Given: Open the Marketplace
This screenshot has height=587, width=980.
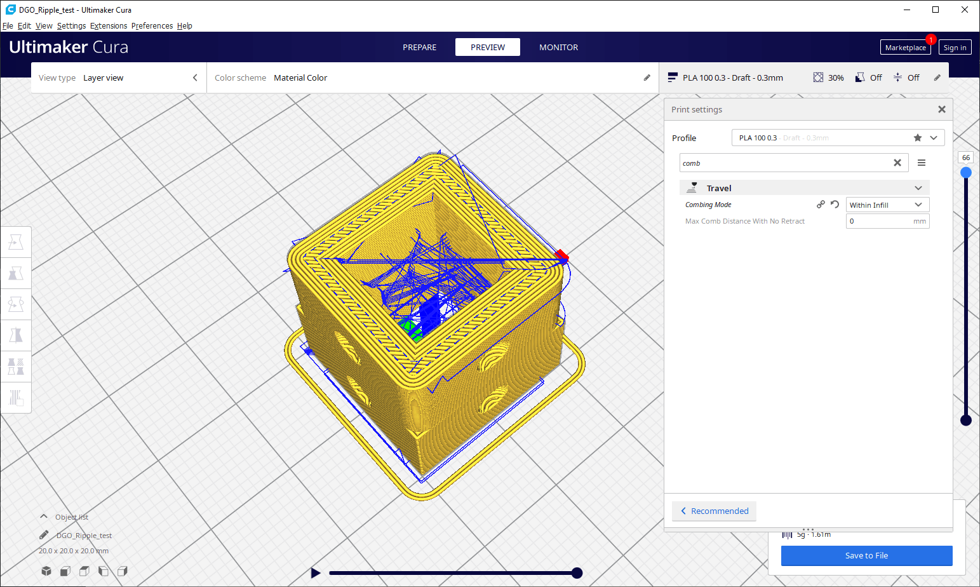Looking at the screenshot, I should tap(905, 48).
